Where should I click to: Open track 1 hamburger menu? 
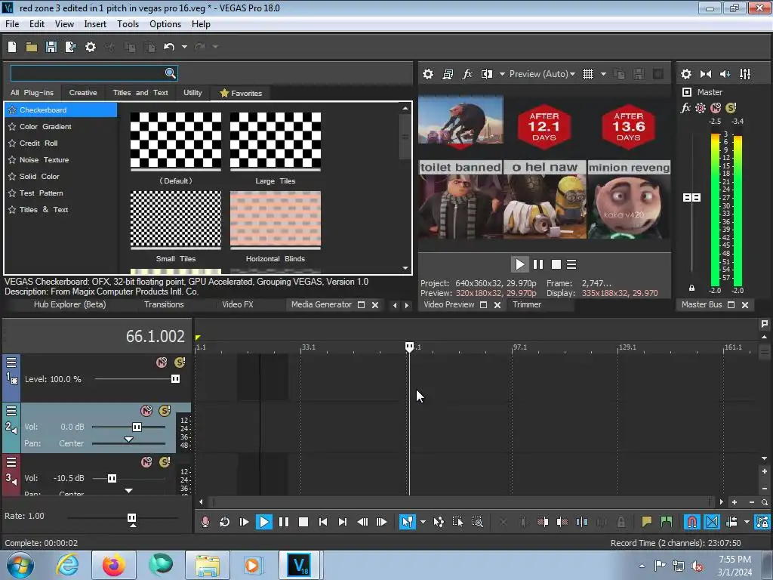coord(11,363)
